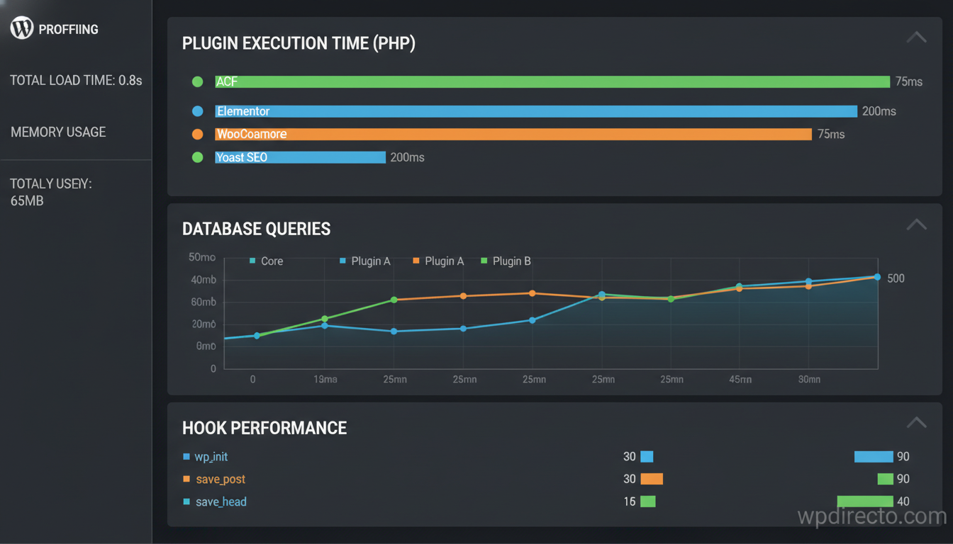The width and height of the screenshot is (953, 544).
Task: Select the green ACF execution bar
Action: 552,81
